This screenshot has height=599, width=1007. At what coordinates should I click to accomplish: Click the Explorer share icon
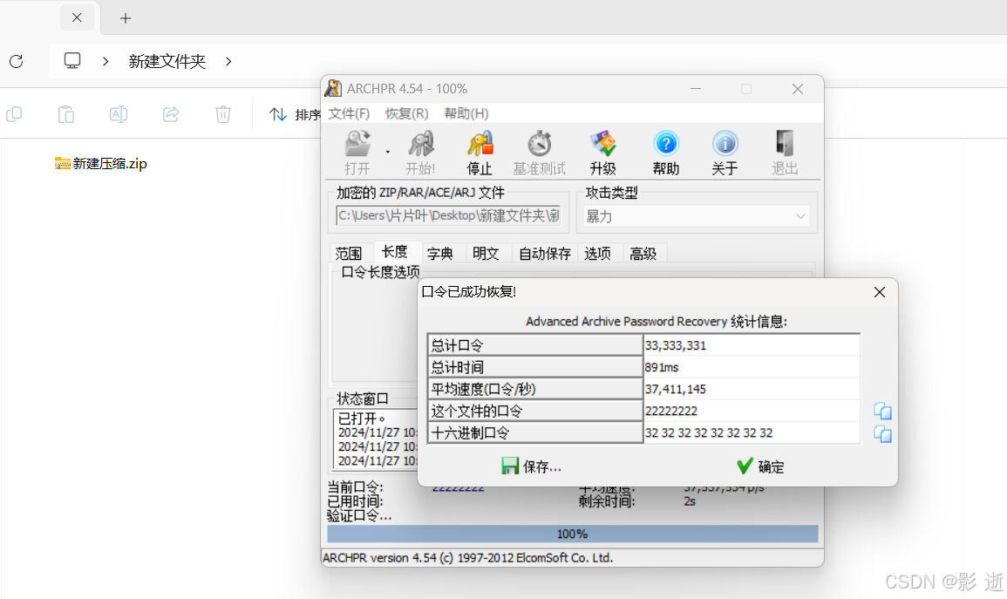tap(171, 114)
